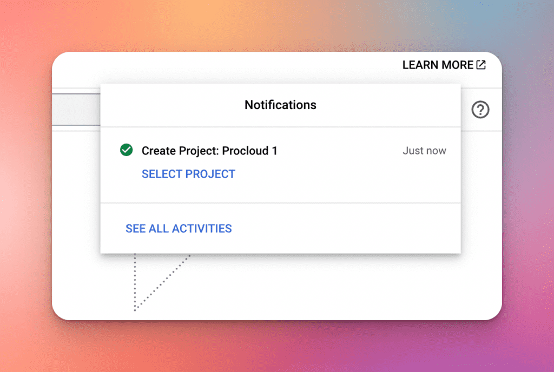Click the Just now timestamp
Image resolution: width=554 pixels, height=372 pixels.
(x=424, y=151)
